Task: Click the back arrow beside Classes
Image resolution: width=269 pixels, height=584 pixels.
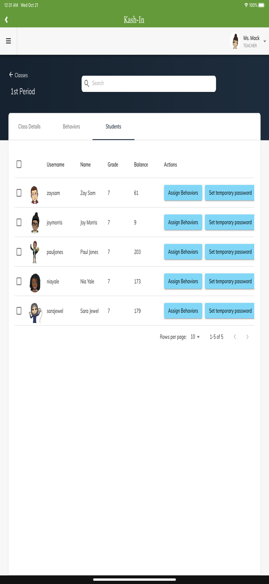Action: (11, 75)
